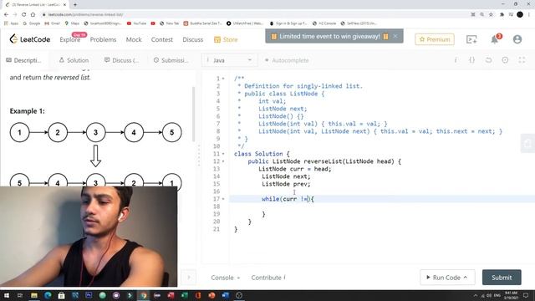Reload the page
Viewport: 535px width, 301px height.
(x=24, y=14)
